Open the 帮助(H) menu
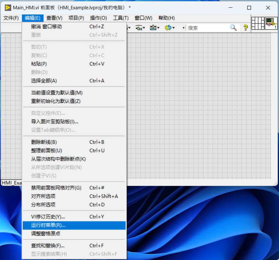 (x=167, y=18)
